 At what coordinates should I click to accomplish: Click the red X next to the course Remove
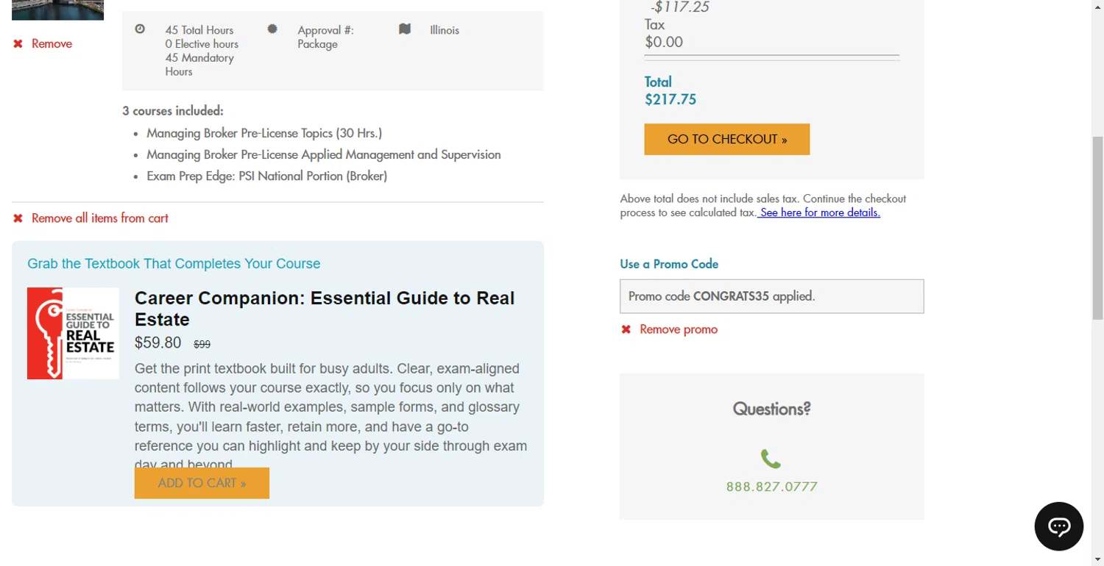point(18,44)
